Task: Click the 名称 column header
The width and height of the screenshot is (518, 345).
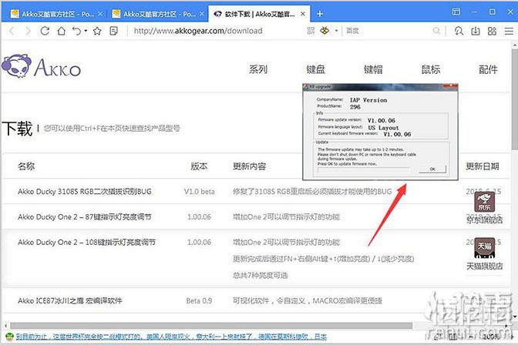Action: coord(26,166)
